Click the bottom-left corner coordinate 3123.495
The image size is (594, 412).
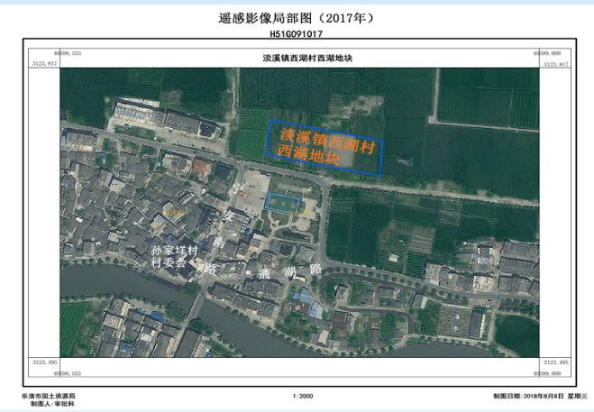42,362
